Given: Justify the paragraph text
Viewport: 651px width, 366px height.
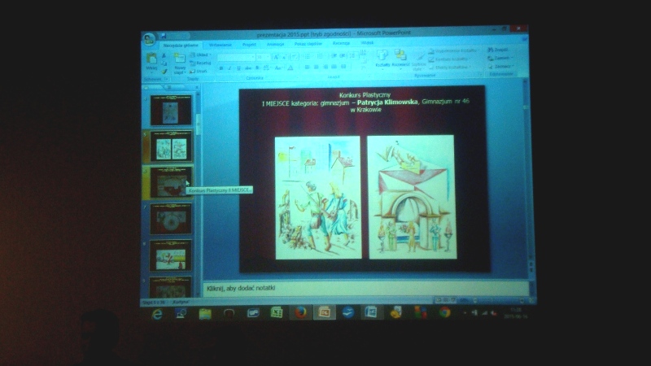Looking at the screenshot, I should pyautogui.click(x=334, y=67).
